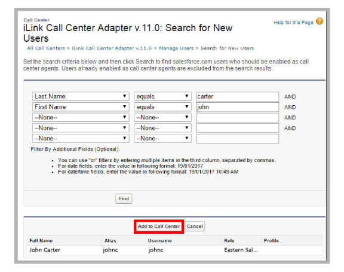Click the Full Name column header

click(x=41, y=240)
